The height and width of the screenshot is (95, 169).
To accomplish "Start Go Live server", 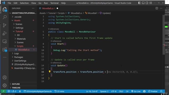I will click(136, 91).
